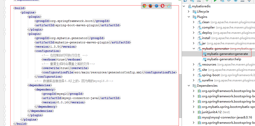Click the mysql-connector-java artifactId text
The width and height of the screenshot is (255, 126).
click(x=80, y=98)
